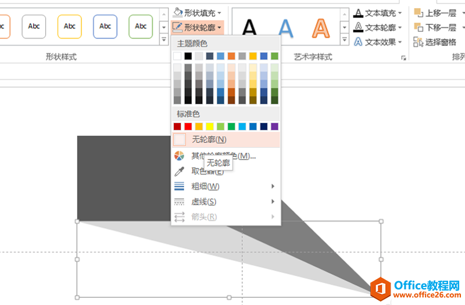
Task: Open 形状轮廓 dropdown arrow
Action: tap(219, 27)
